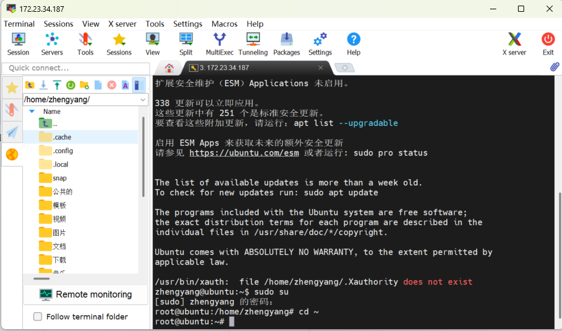Open a new tab with plus button

pyautogui.click(x=344, y=68)
